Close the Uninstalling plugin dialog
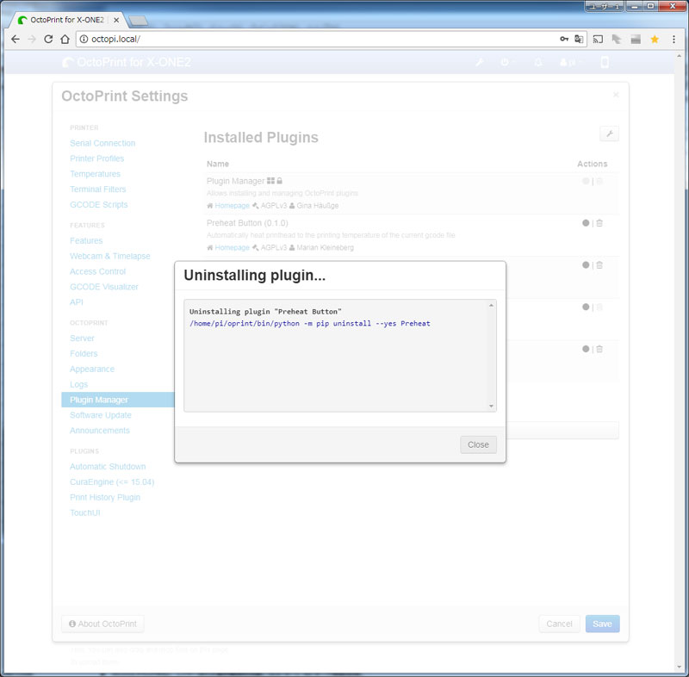Image resolution: width=689 pixels, height=677 pixels. [x=478, y=444]
